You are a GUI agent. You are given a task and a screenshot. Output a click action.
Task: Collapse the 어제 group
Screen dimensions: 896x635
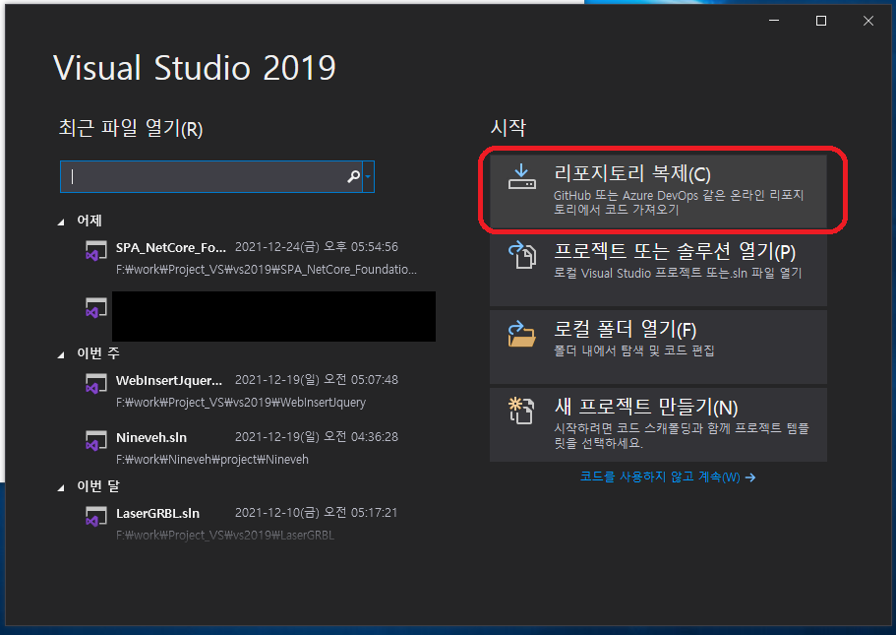pyautogui.click(x=61, y=222)
